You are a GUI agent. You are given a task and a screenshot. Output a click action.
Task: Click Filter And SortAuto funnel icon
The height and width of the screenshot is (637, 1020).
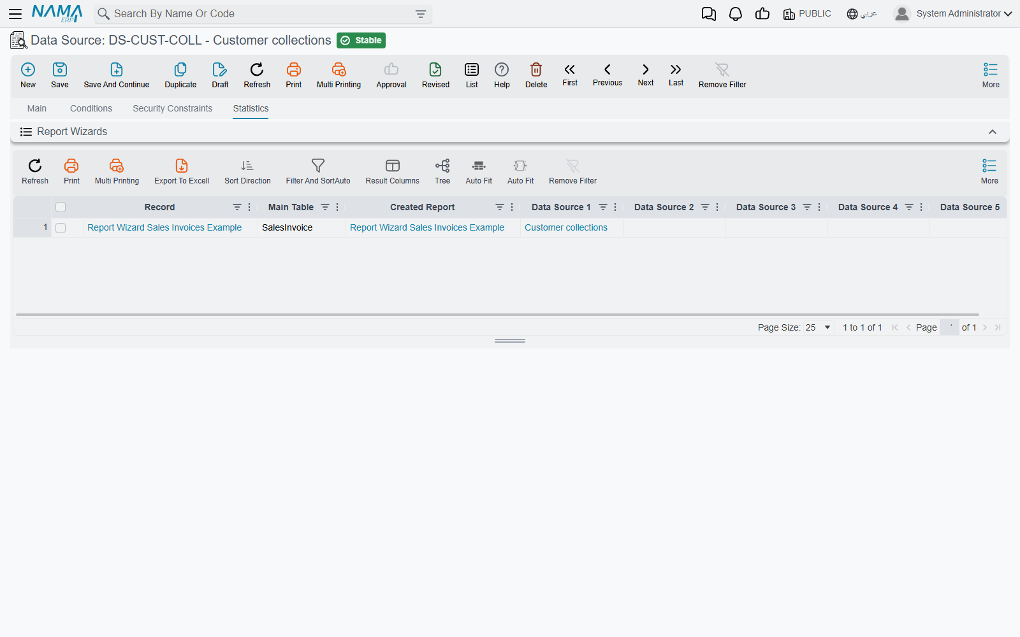(x=318, y=166)
